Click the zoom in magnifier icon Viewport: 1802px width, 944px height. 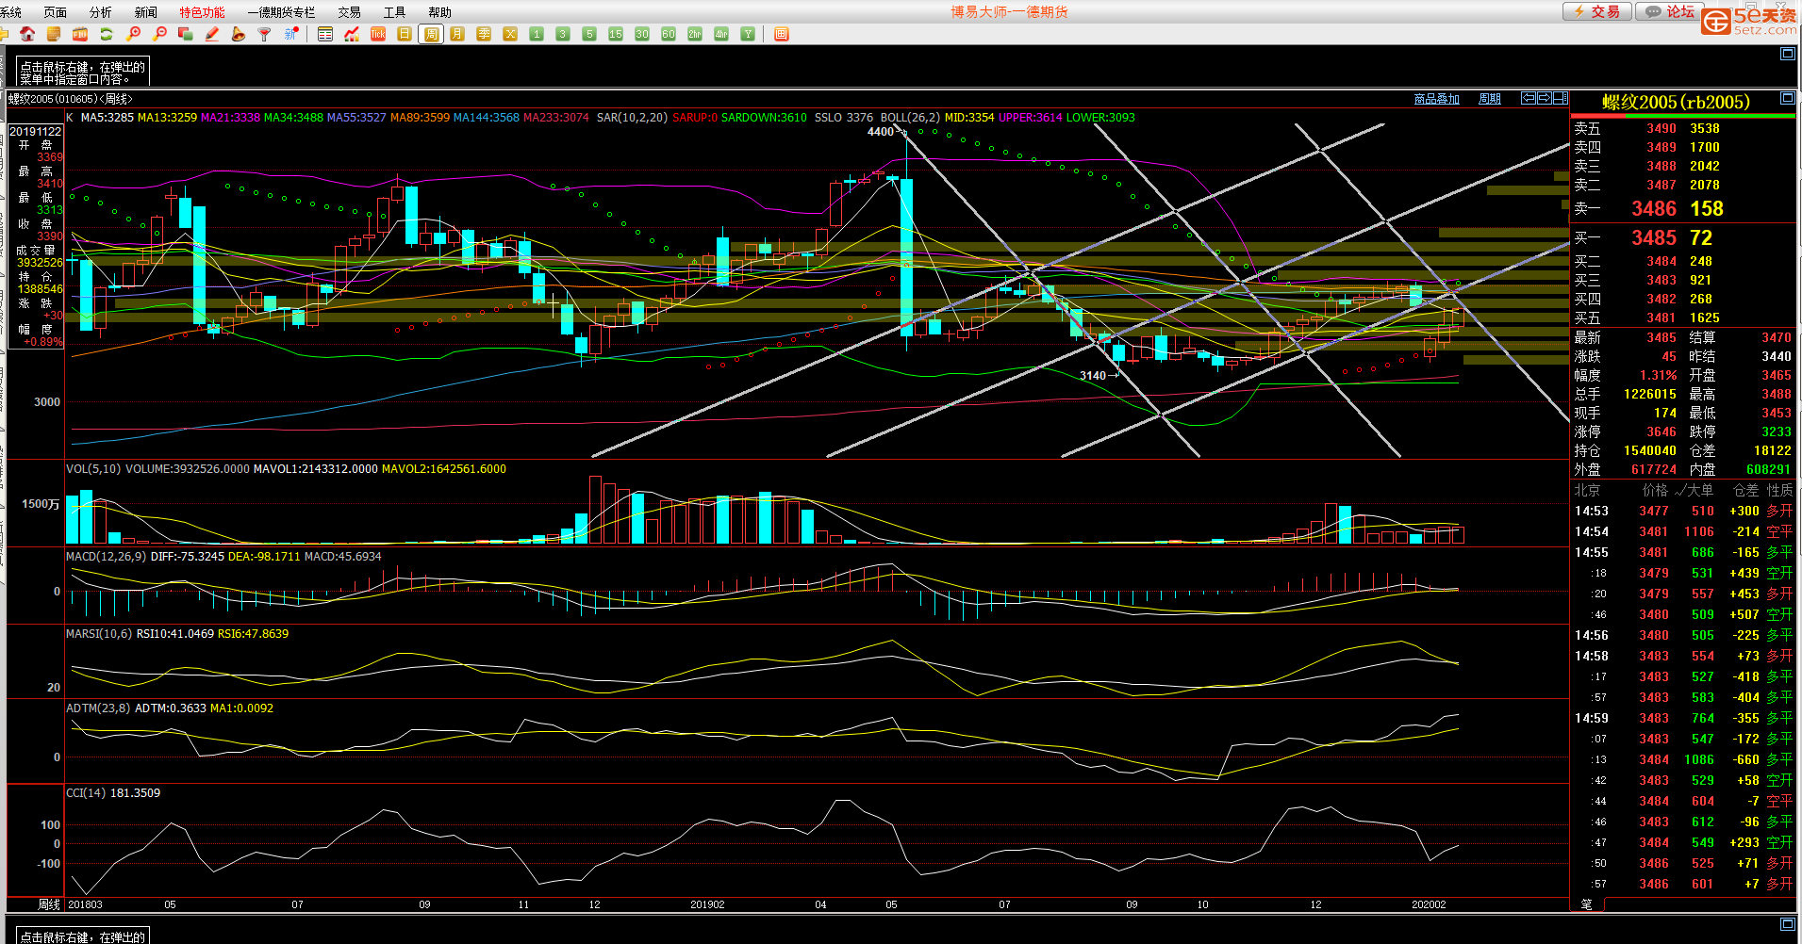(x=134, y=34)
